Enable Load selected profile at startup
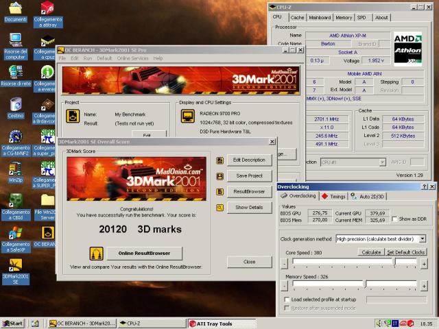This screenshot has width=439, height=329. point(287,300)
